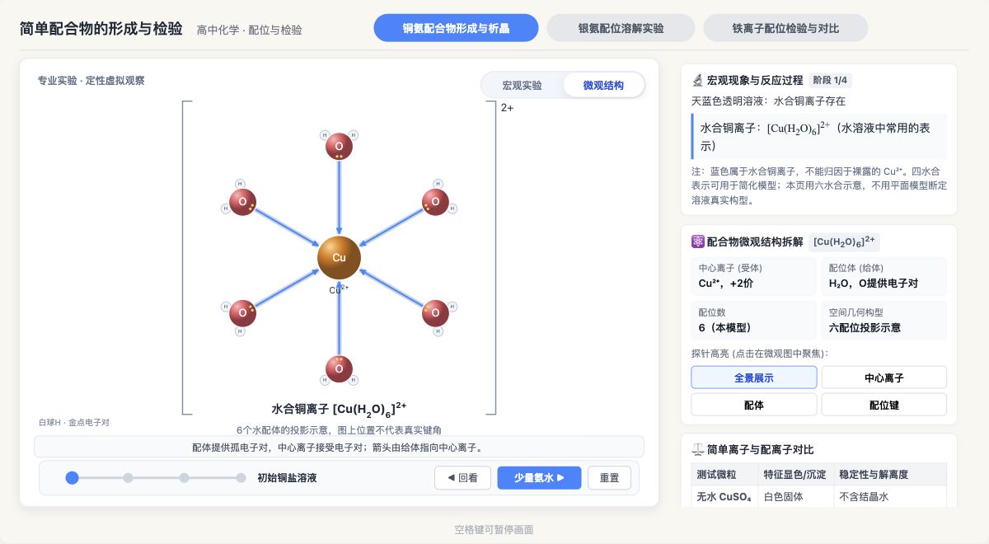
Task: Click the bottom ligand's coordination bond arrow
Action: (x=339, y=317)
